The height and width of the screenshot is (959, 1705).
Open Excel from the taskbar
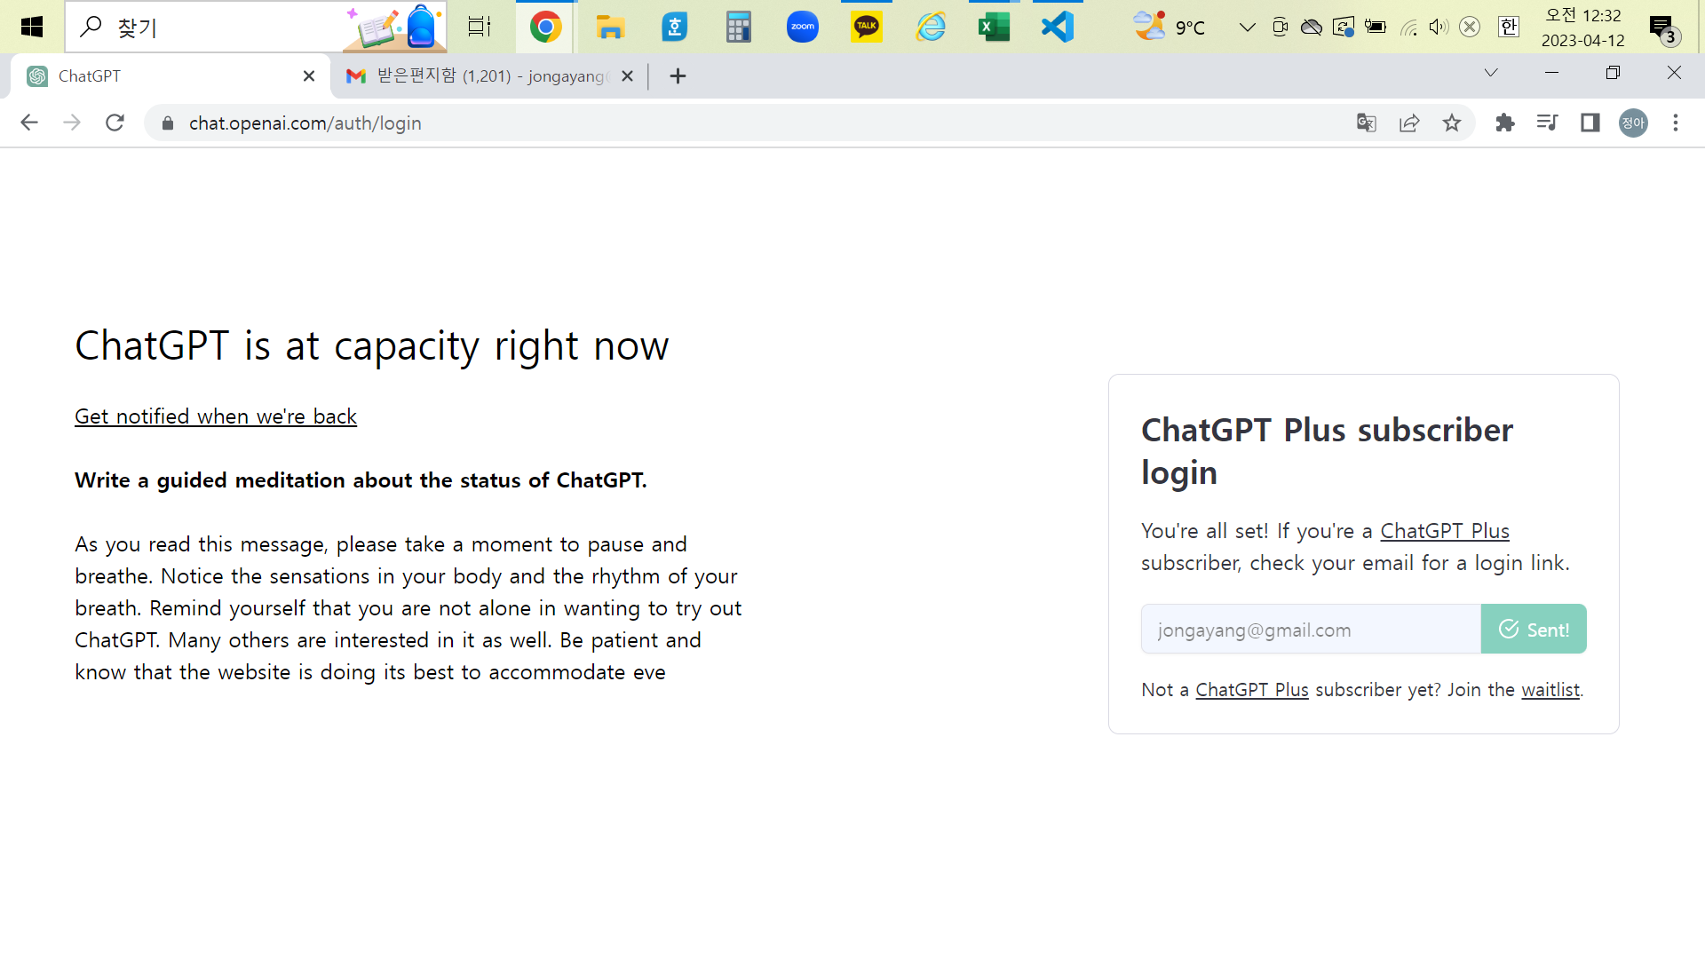994,27
